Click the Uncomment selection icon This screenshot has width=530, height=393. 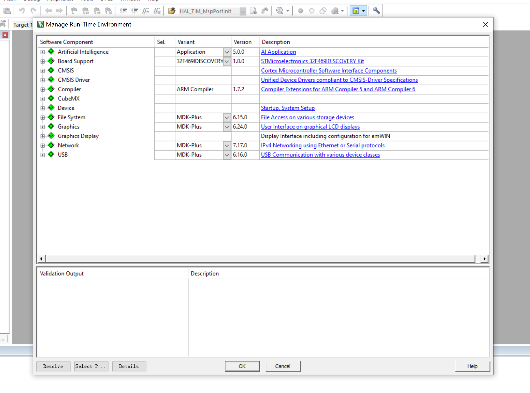click(x=157, y=11)
